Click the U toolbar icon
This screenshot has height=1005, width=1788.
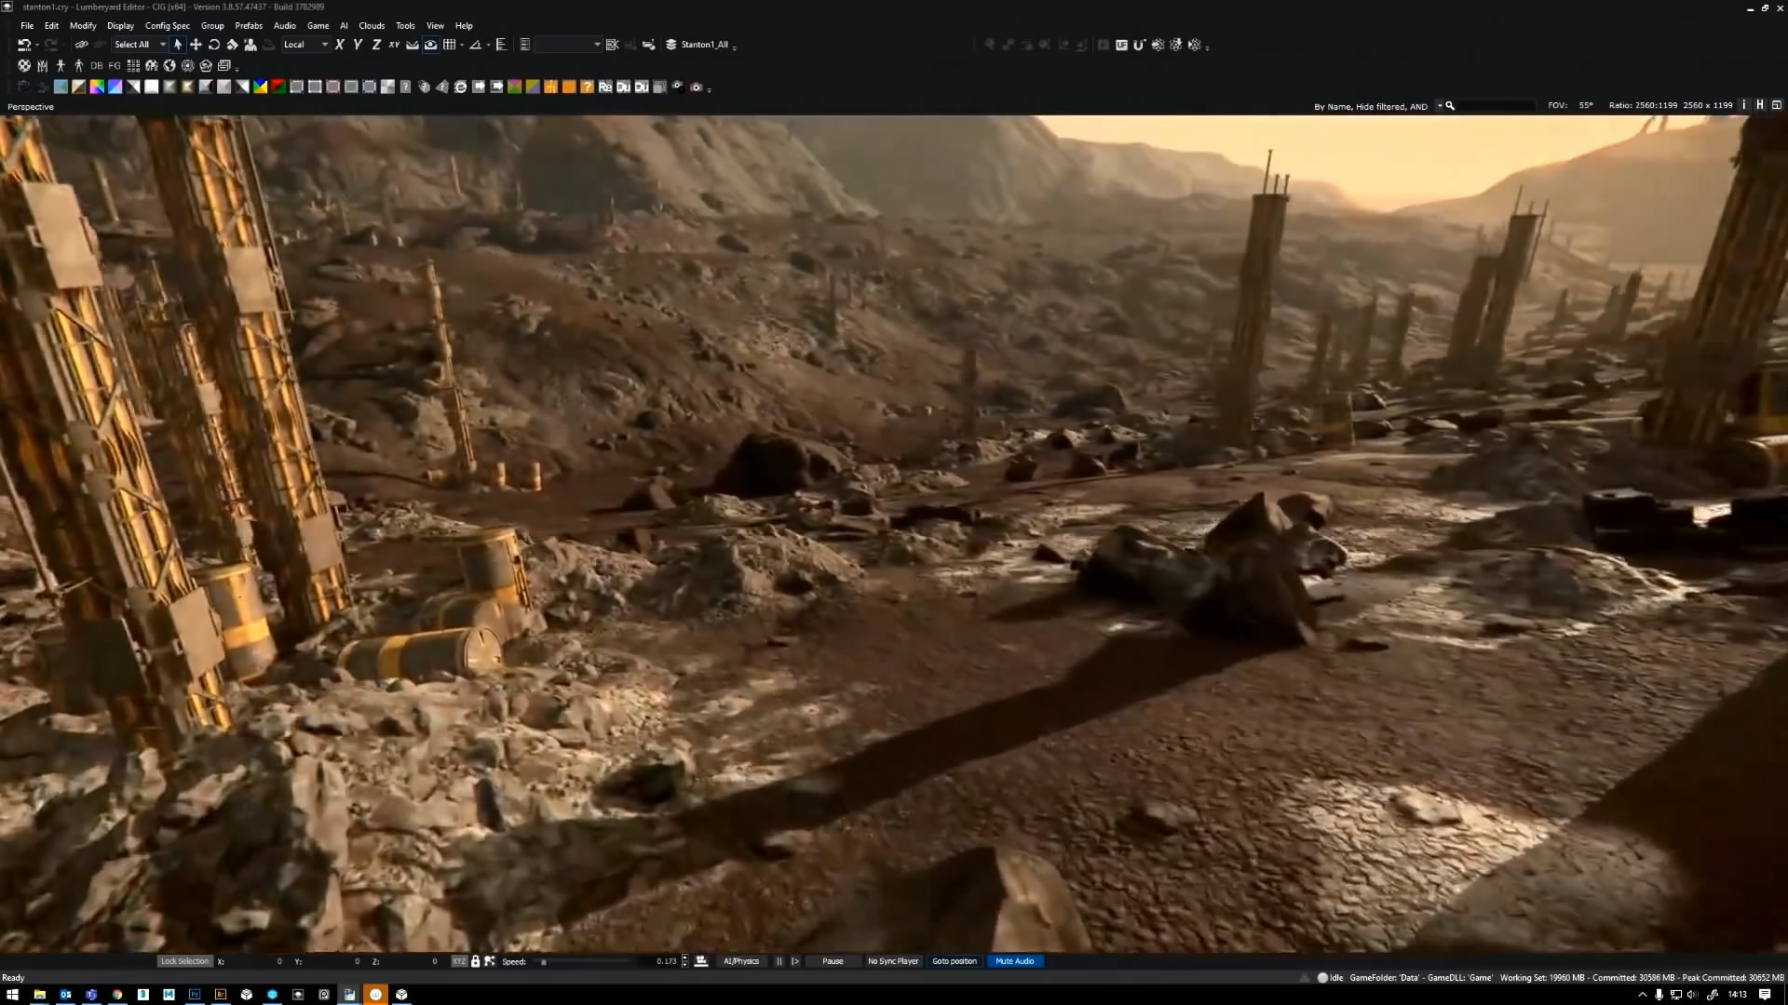click(x=1139, y=45)
